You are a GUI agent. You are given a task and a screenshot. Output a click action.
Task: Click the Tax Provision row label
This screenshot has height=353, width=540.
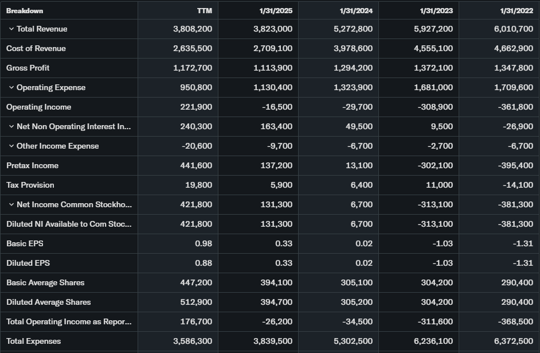point(30,185)
